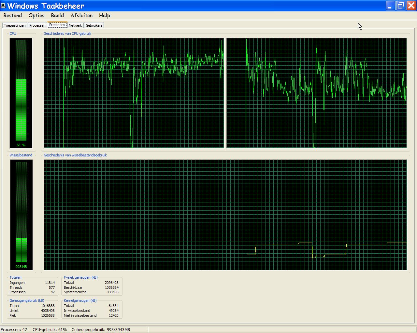Screen dimensions: 417x333
Task: Click the Systeemcache value 838496
Action: tap(112, 292)
